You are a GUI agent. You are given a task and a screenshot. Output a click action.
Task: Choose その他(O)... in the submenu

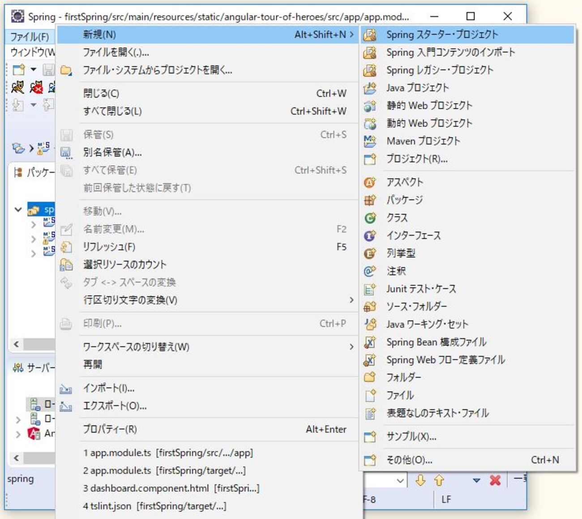click(467, 460)
